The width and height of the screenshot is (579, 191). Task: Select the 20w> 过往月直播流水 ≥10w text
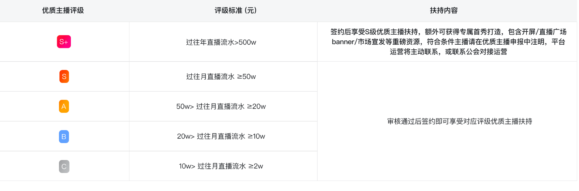tap(221, 136)
